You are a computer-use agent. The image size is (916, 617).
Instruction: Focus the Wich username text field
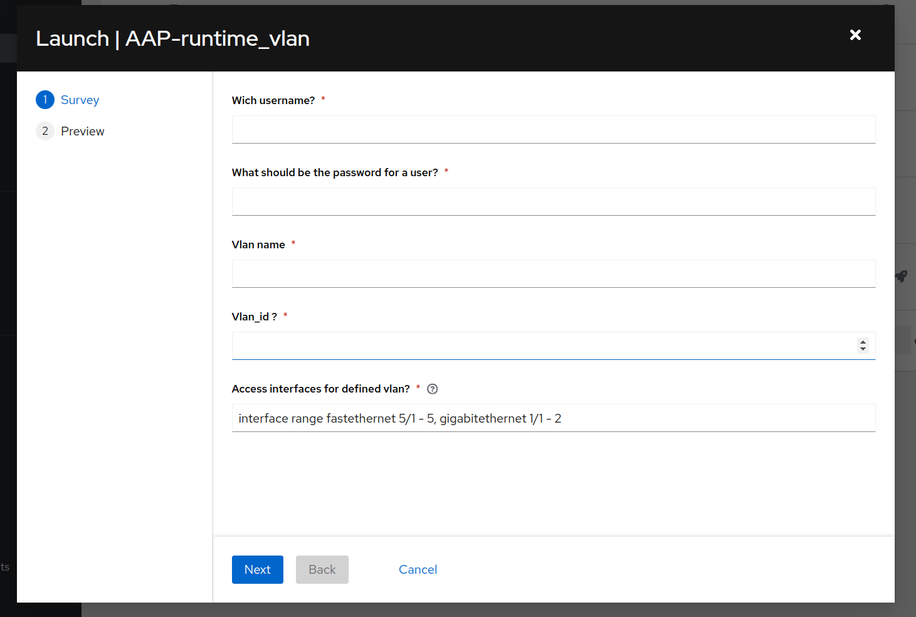553,130
